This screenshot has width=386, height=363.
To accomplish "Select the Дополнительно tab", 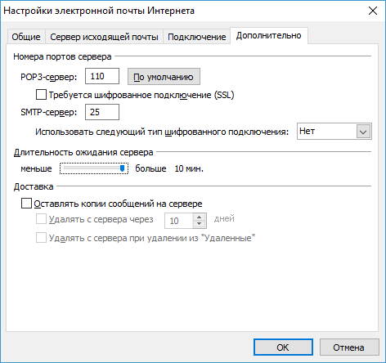I will tap(269, 36).
